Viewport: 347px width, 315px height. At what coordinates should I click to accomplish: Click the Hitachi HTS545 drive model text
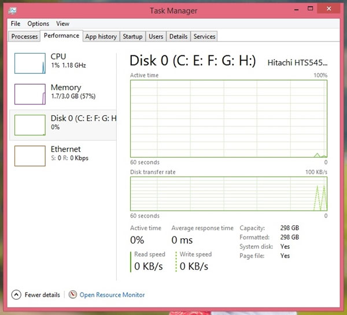[297, 63]
